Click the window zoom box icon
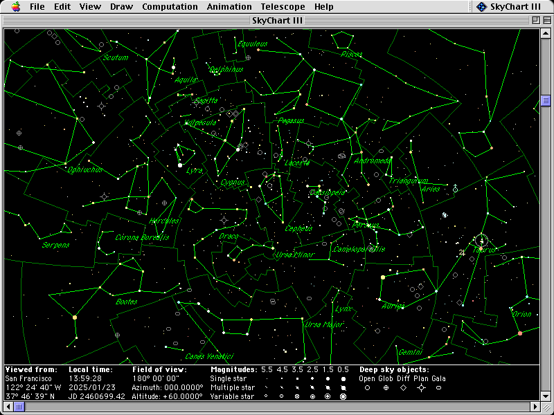The image size is (554, 415). point(536,20)
